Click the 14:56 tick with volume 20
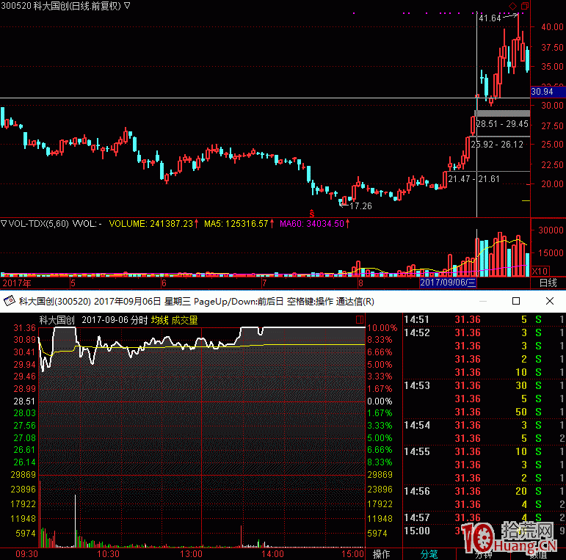 tap(484, 492)
